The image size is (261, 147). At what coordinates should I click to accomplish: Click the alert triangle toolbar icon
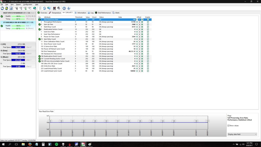pyautogui.click(x=6, y=8)
